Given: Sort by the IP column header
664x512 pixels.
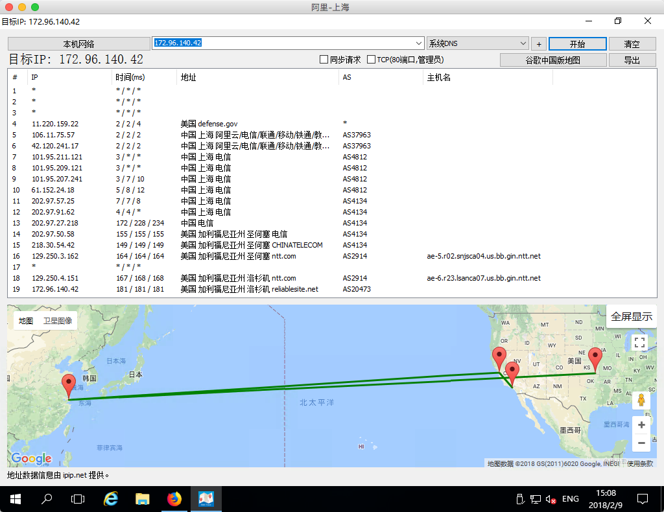Looking at the screenshot, I should (69, 77).
